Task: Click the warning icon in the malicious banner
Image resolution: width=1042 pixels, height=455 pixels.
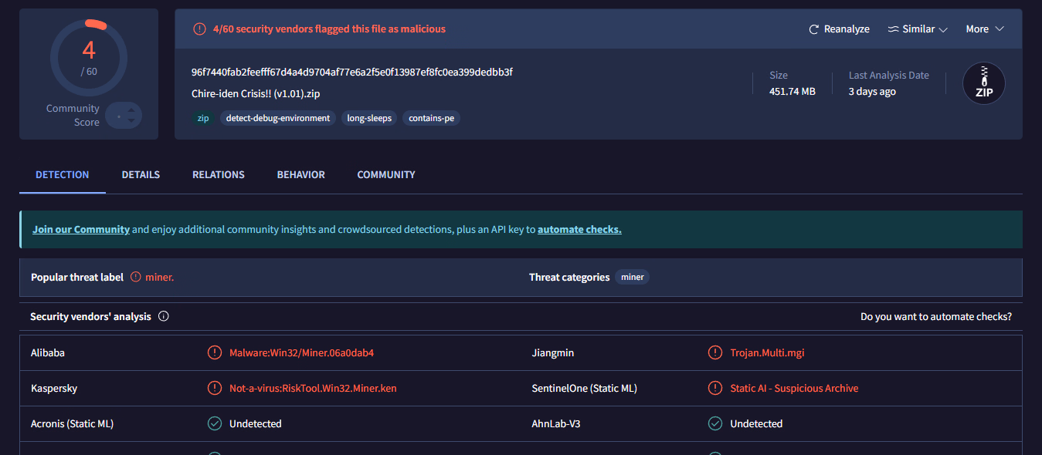Action: coord(199,29)
